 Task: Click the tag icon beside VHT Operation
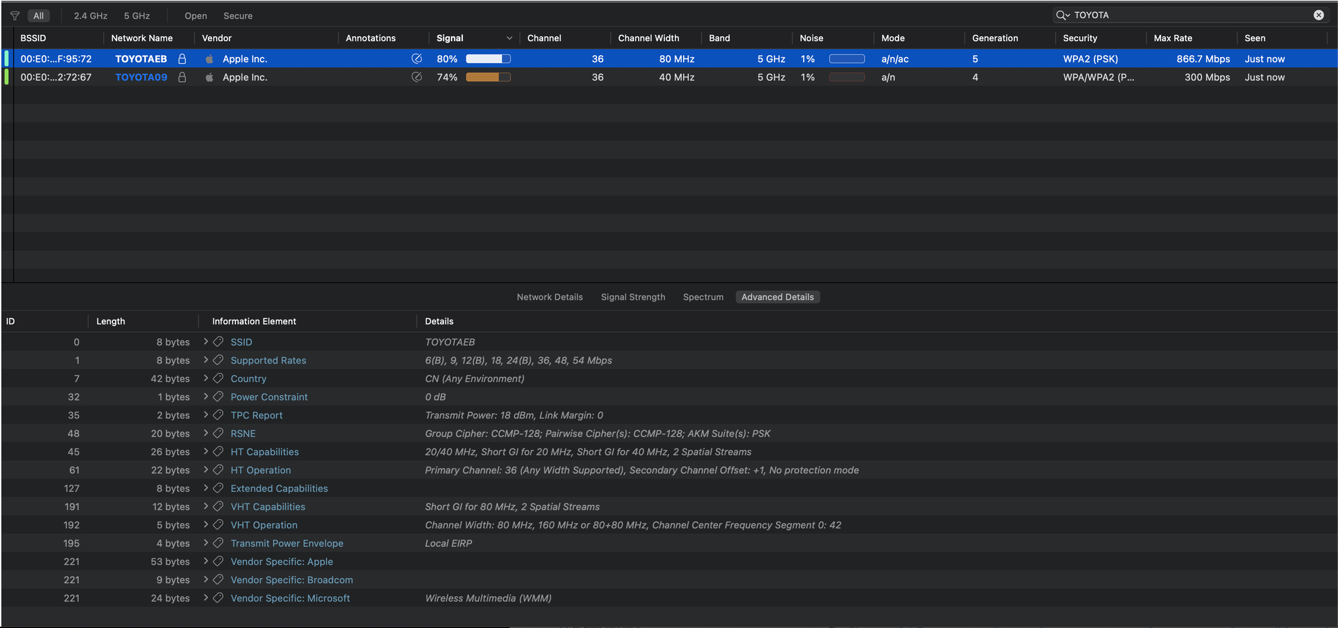point(218,524)
